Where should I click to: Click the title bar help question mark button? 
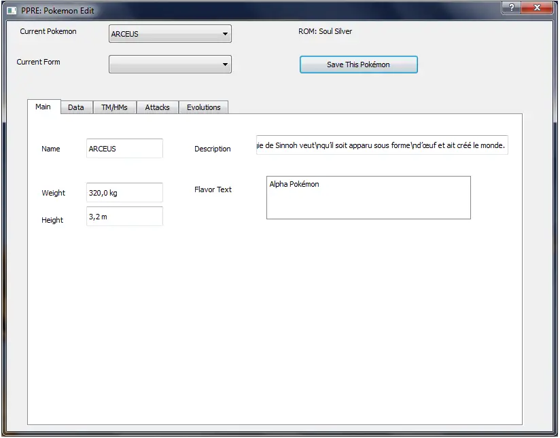[x=512, y=7]
